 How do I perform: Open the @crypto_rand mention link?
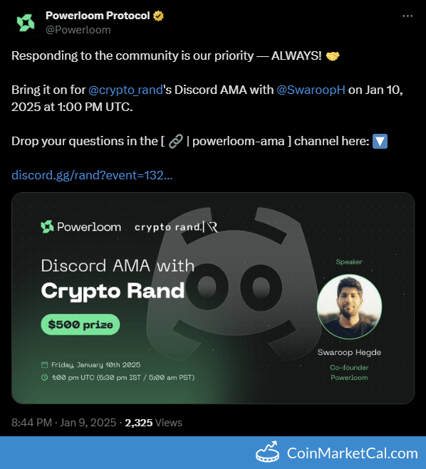126,90
